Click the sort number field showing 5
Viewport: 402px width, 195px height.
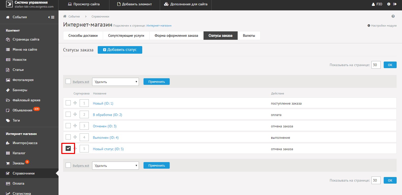[x=84, y=149]
